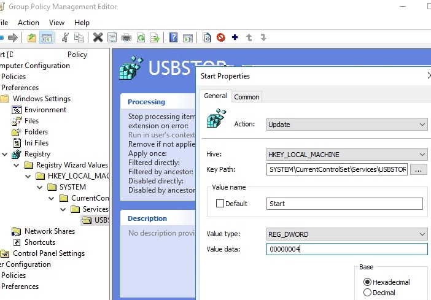
Task: Open the Action menu
Action: point(28,23)
